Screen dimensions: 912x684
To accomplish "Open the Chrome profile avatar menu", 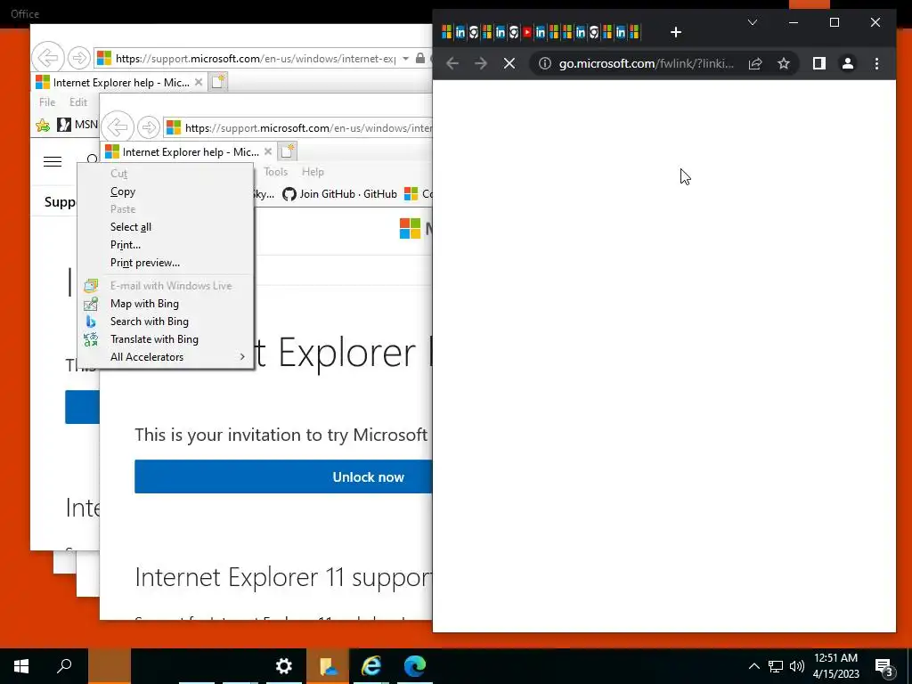I will [x=848, y=63].
